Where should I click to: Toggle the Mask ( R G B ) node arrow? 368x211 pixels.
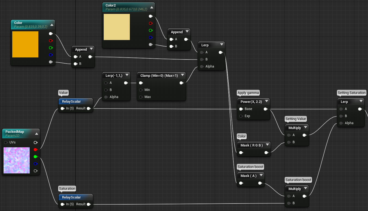tap(268, 145)
